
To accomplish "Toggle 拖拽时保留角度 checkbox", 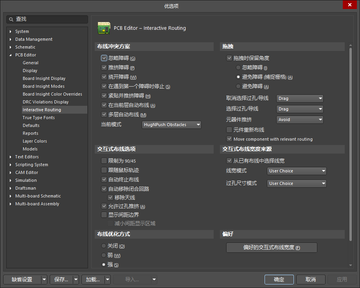I will 229,58.
